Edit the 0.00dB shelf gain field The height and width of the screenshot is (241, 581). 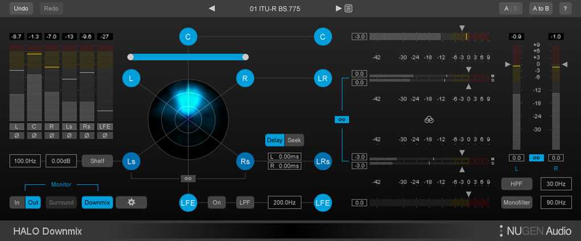coord(61,161)
